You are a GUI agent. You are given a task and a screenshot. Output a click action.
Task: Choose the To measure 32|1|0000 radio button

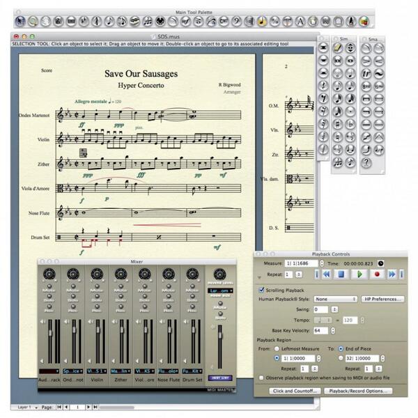click(341, 358)
